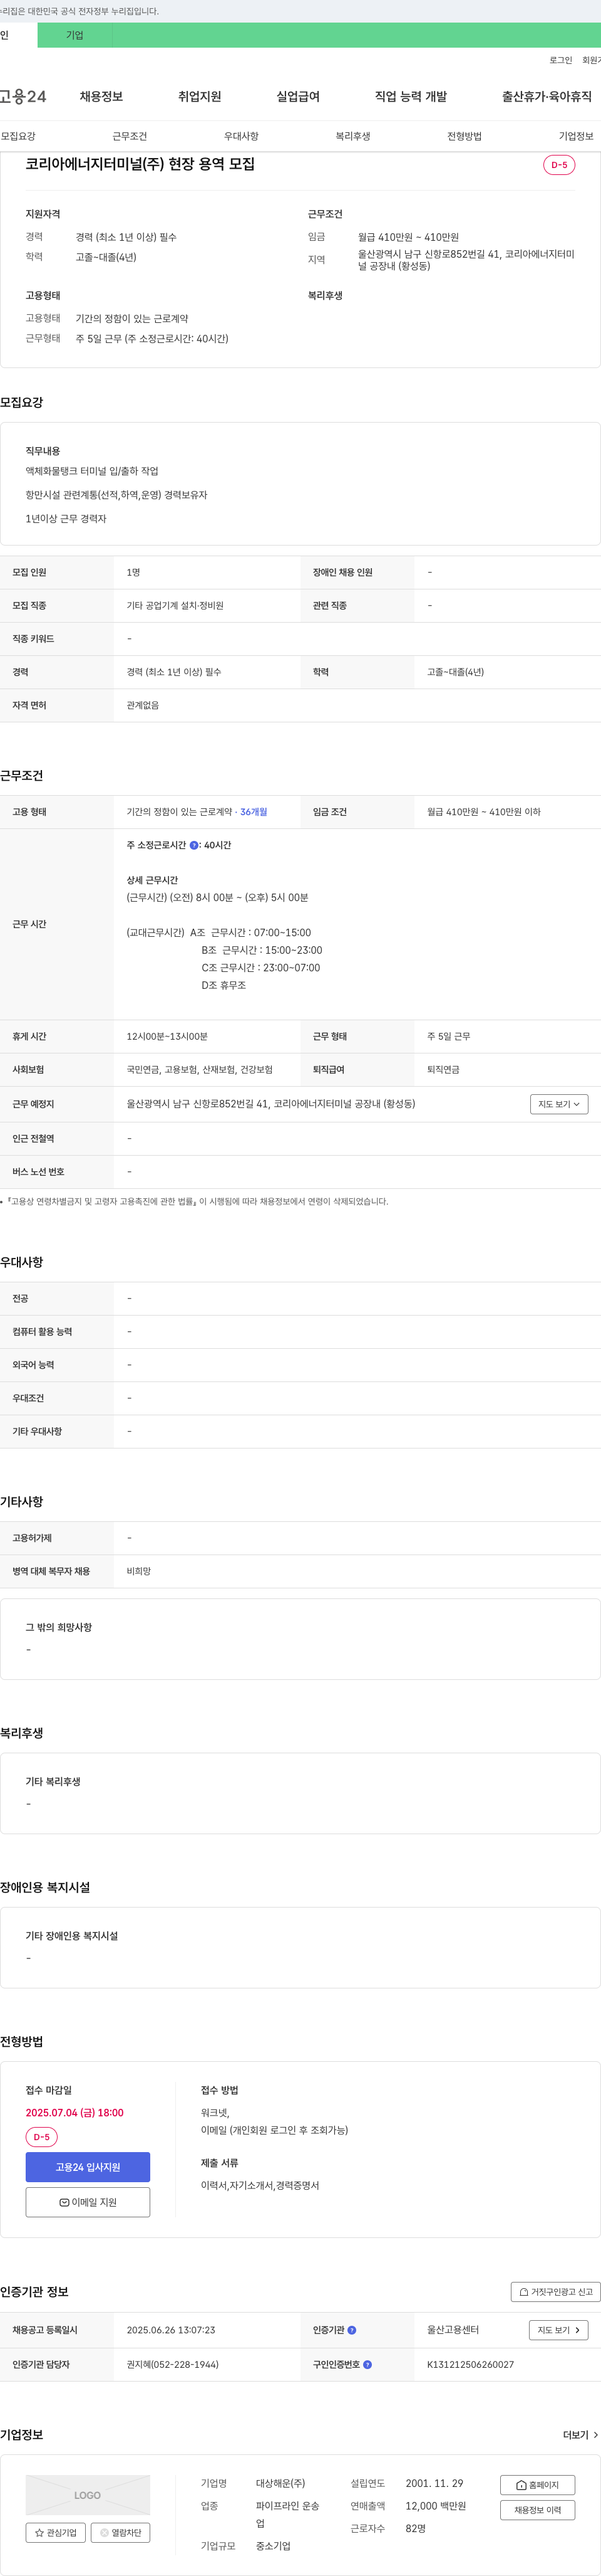Image resolution: width=601 pixels, height=2576 pixels.
Task: Click the 울산고용센터 agency name
Action: click(x=453, y=2330)
